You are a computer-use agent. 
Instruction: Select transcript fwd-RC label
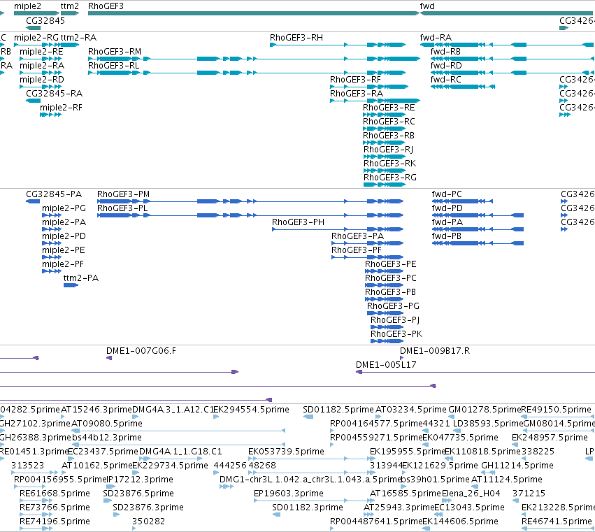[x=446, y=80]
